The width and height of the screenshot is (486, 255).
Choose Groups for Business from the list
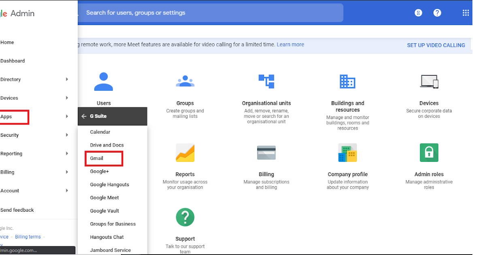pos(113,224)
